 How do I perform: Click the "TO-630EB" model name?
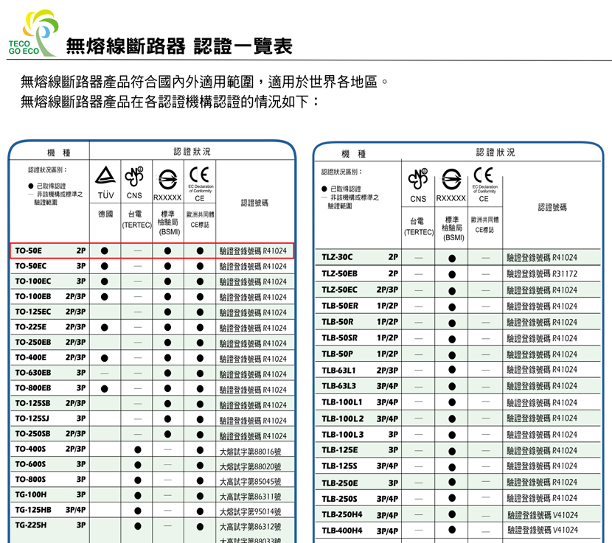pos(32,373)
